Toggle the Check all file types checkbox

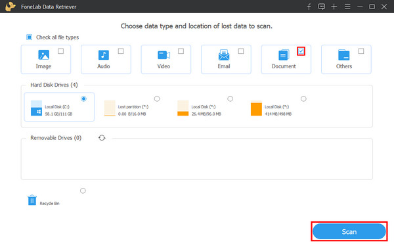[x=29, y=37]
